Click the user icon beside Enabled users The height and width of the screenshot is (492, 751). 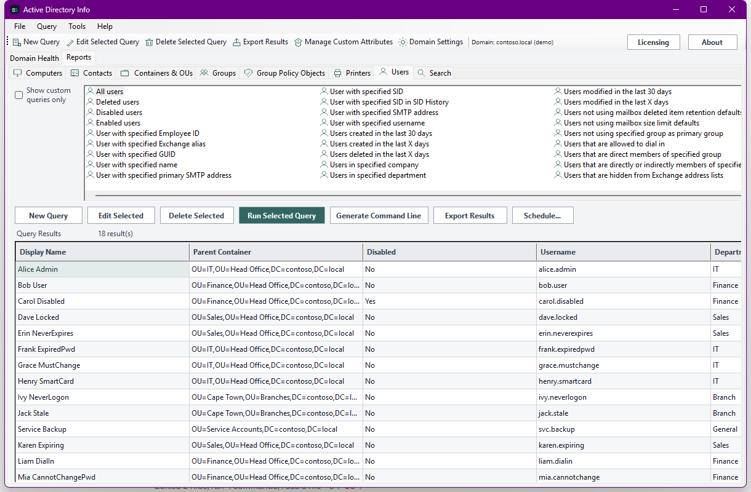[90, 123]
